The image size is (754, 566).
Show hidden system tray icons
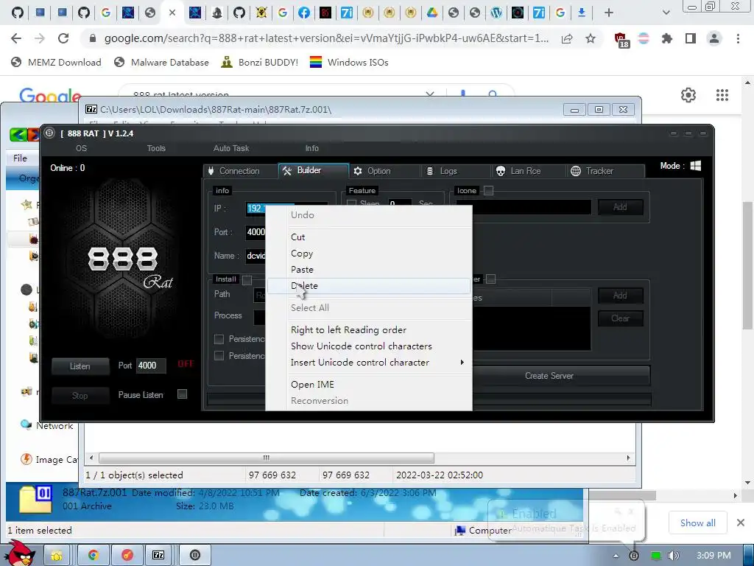pos(616,556)
